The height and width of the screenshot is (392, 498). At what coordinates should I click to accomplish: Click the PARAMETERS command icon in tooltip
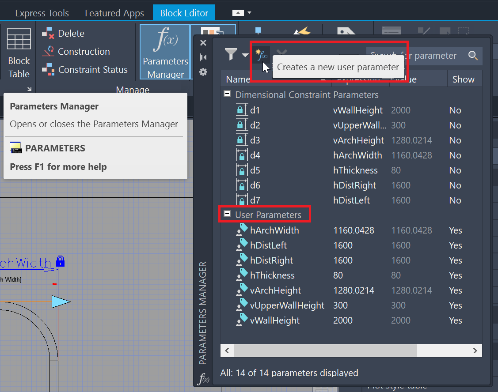tap(15, 147)
